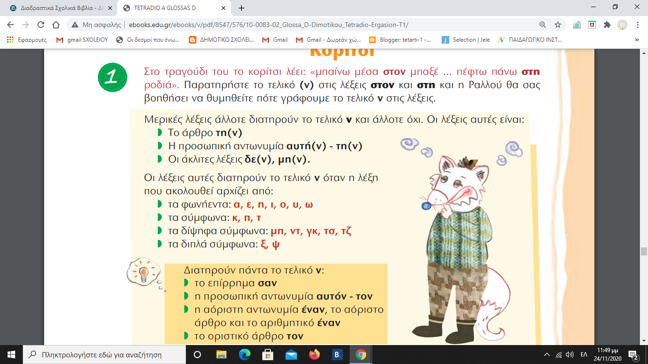Click the 'Μη ασφαλής' site warning

(x=97, y=25)
